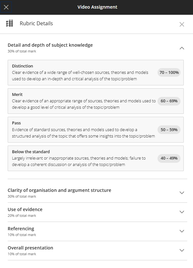Screen dimensions: 193x268
Task: Select the Pass achievement level
Action: point(96,130)
